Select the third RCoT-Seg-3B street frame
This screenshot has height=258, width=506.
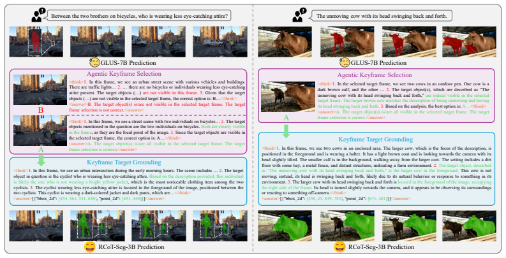coord(158,226)
